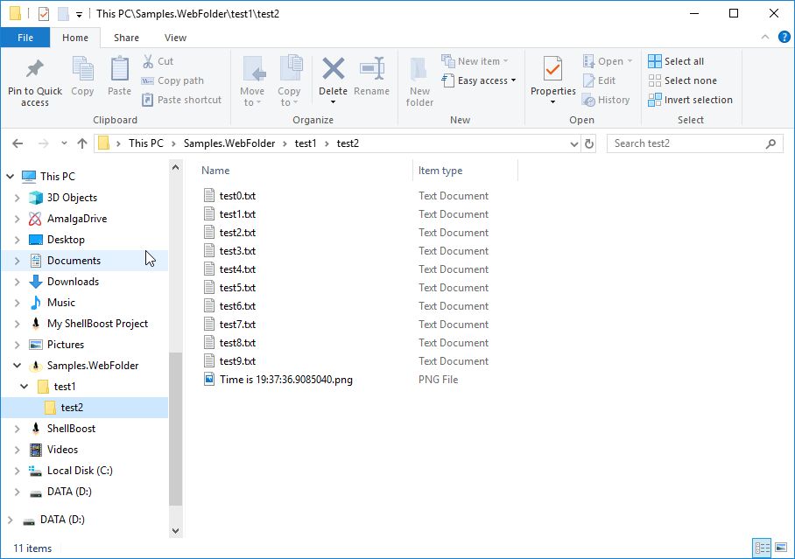Image resolution: width=795 pixels, height=559 pixels.
Task: Open recent locations dropdown arrow
Action: [x=64, y=143]
